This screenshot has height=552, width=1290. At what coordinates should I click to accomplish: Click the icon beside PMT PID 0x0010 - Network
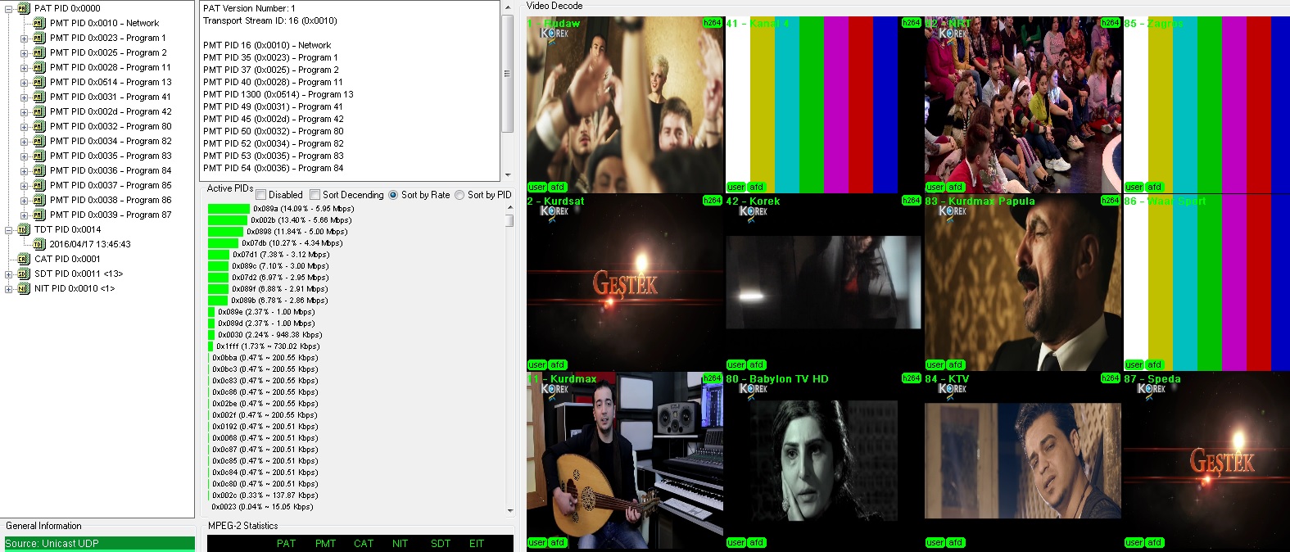(38, 23)
